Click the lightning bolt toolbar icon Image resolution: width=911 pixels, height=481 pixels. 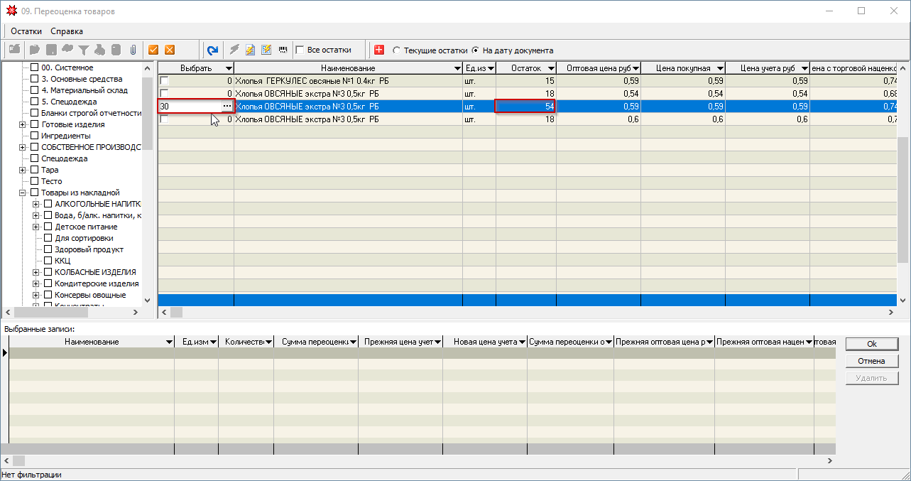(x=234, y=50)
